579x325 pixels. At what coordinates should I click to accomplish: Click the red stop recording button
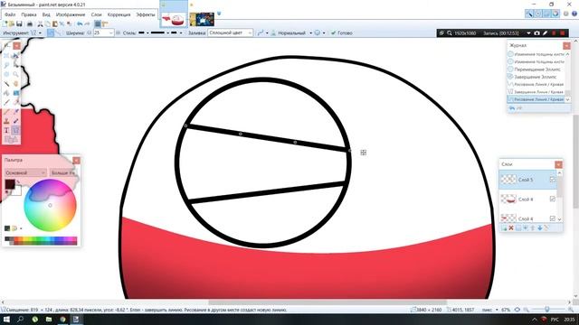click(563, 33)
